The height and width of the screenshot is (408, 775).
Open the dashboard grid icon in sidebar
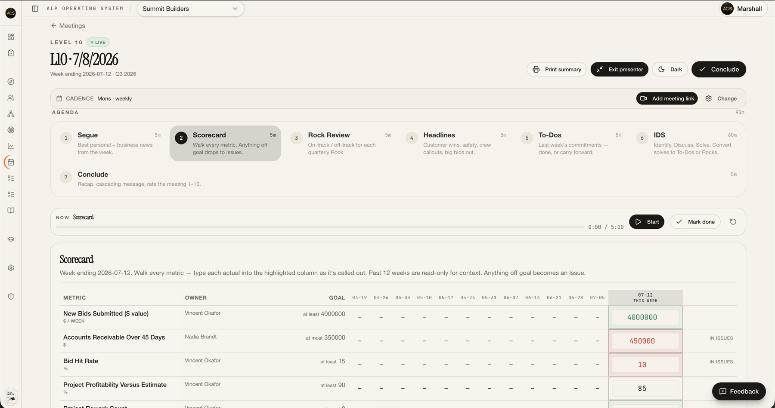[x=11, y=37]
